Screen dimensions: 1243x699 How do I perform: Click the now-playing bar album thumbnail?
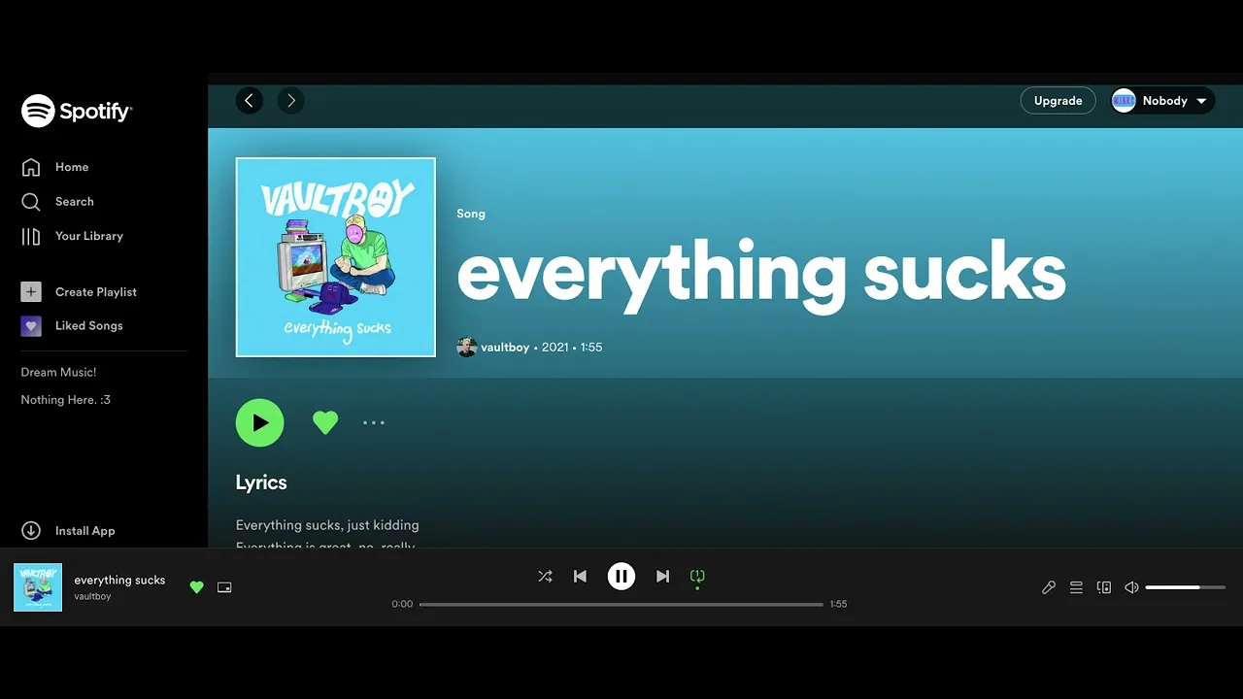tap(38, 587)
